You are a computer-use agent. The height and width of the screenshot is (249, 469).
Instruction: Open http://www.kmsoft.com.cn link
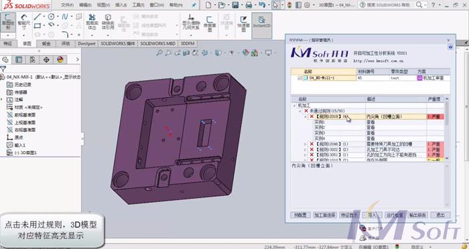pyautogui.click(x=379, y=61)
